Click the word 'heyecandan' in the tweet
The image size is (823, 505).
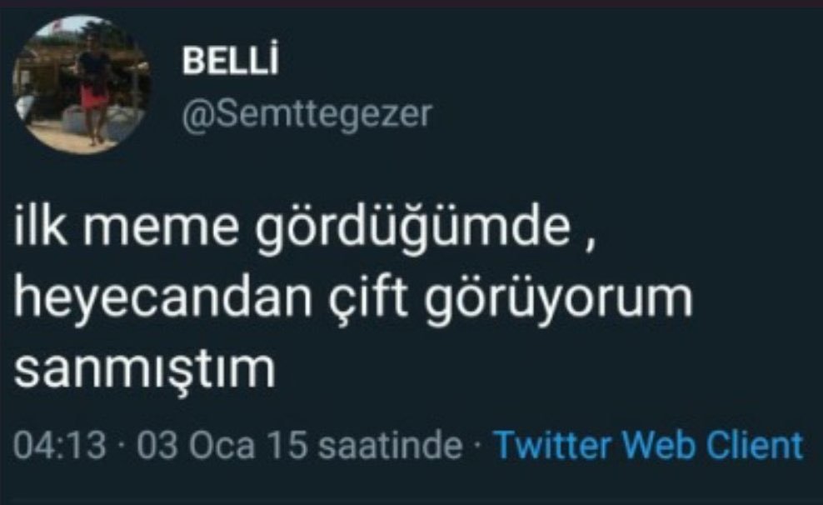pos(162,299)
